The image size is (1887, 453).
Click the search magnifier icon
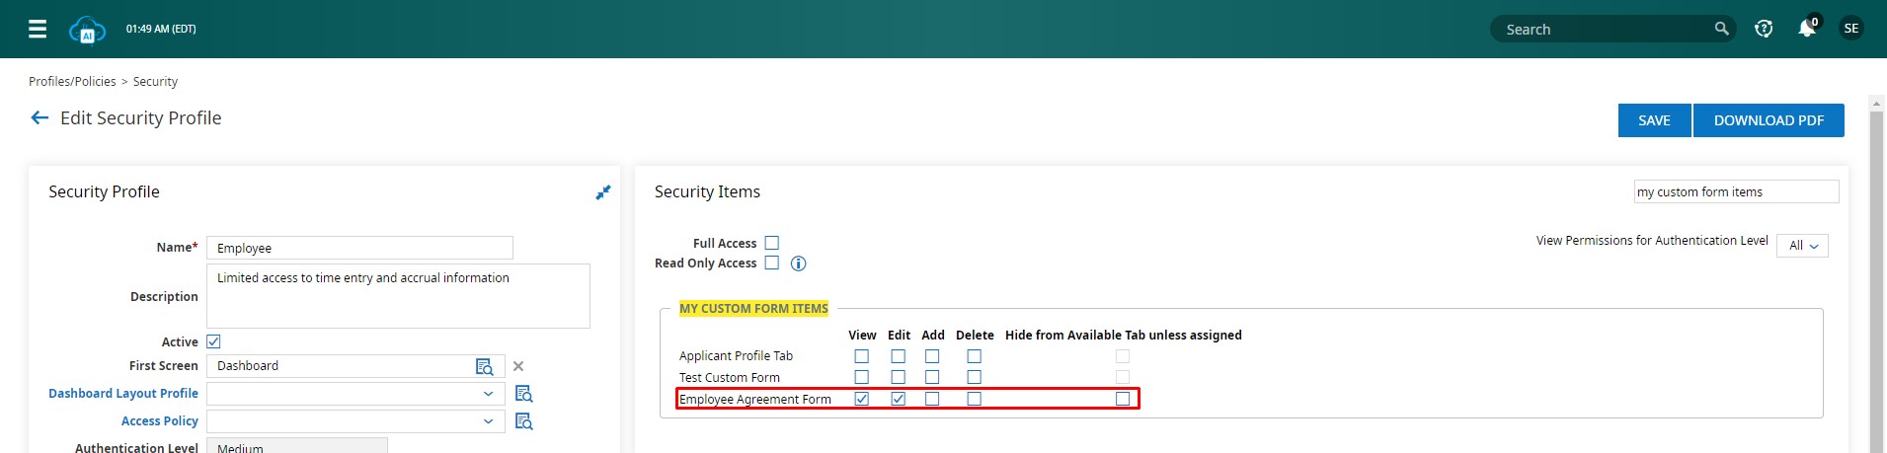pos(1721,29)
